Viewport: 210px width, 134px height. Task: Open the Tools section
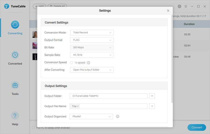(15, 88)
